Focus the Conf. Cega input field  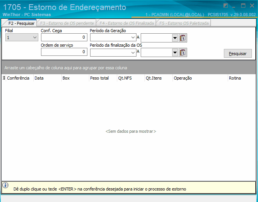64,37
